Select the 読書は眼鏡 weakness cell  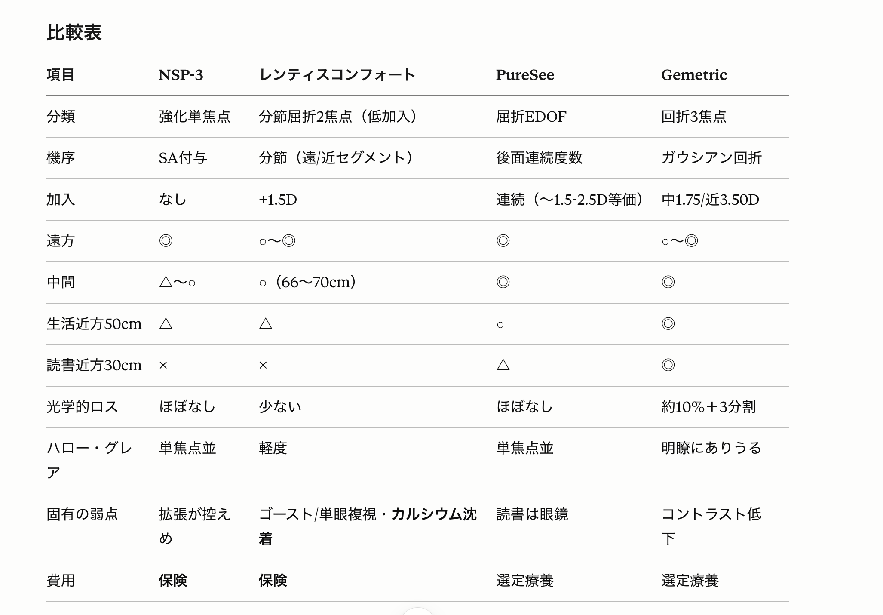tap(532, 514)
